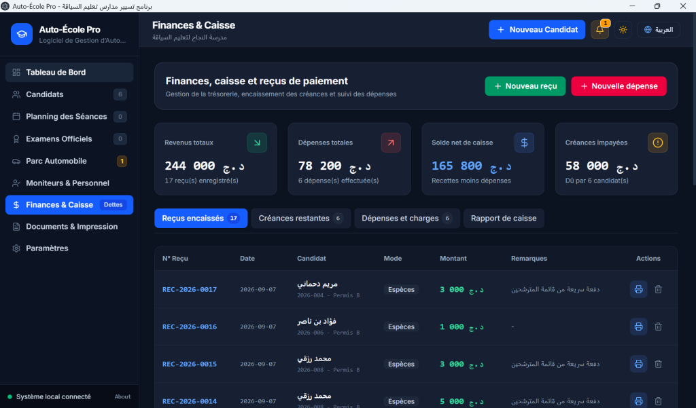Toggle light theme with sun icon
Image resolution: width=696 pixels, height=408 pixels.
623,30
